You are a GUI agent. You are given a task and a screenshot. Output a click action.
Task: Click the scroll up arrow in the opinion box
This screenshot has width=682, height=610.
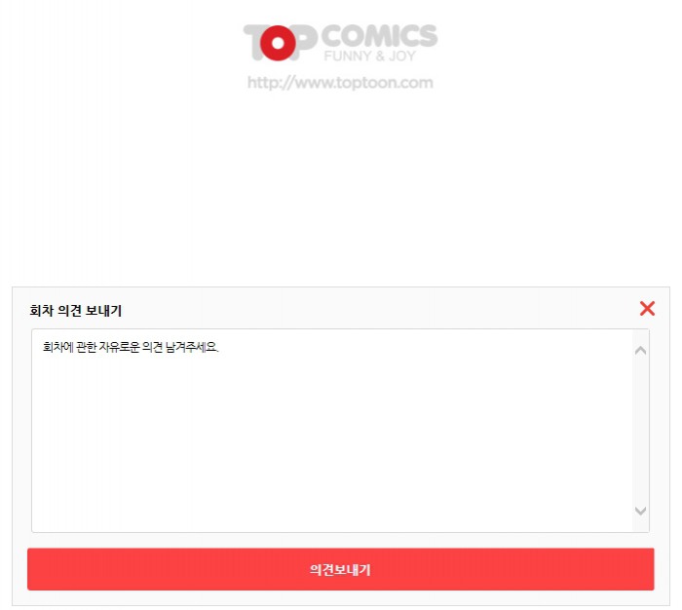pos(640,350)
